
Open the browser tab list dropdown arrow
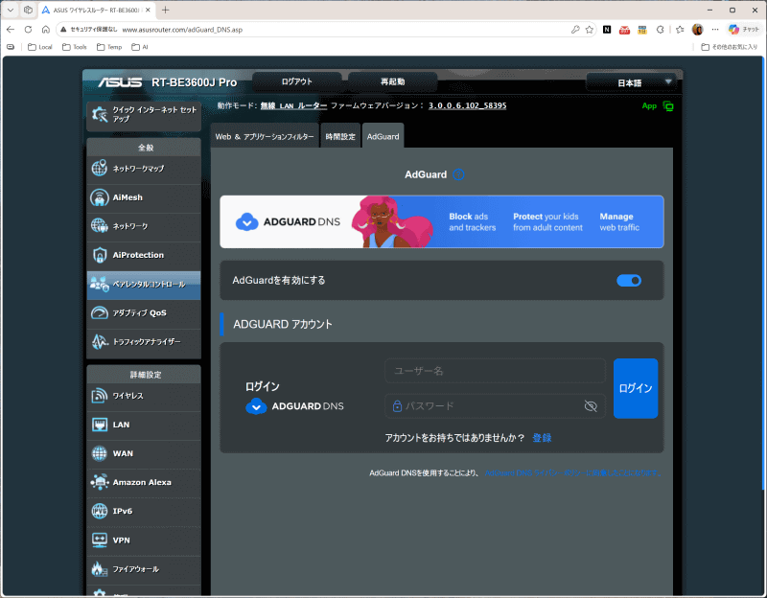pyautogui.click(x=11, y=10)
